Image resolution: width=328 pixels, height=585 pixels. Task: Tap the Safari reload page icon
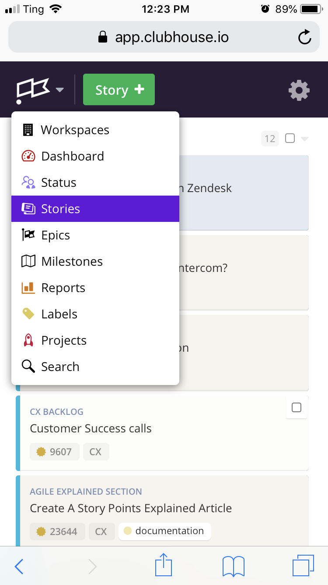coord(305,37)
